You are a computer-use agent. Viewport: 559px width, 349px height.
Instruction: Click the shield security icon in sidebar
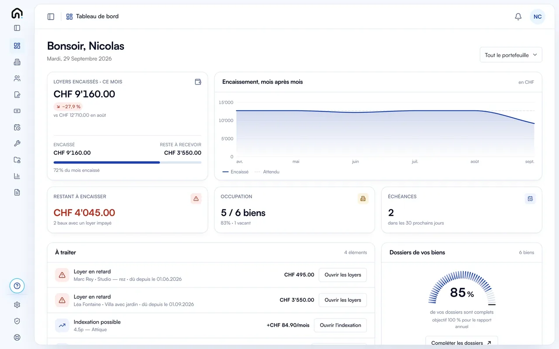[x=17, y=321]
